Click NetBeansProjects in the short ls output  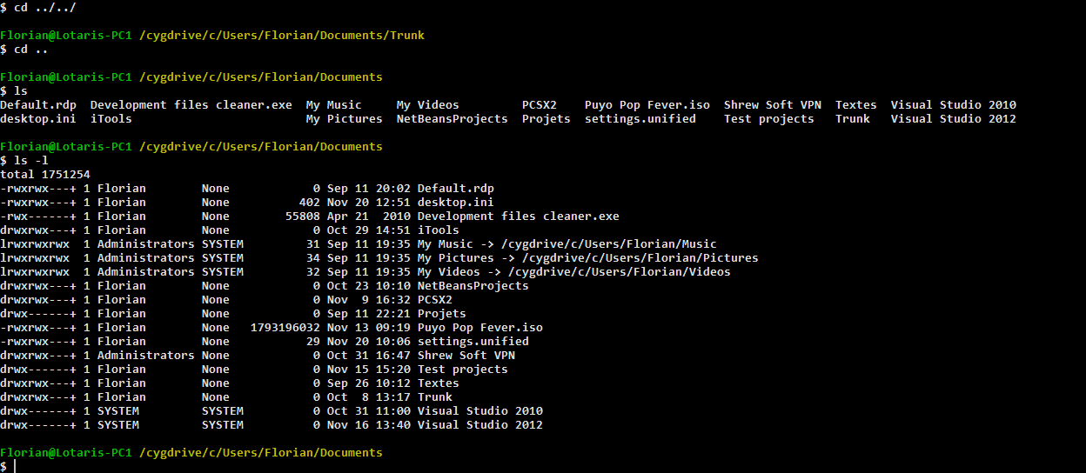coord(452,119)
